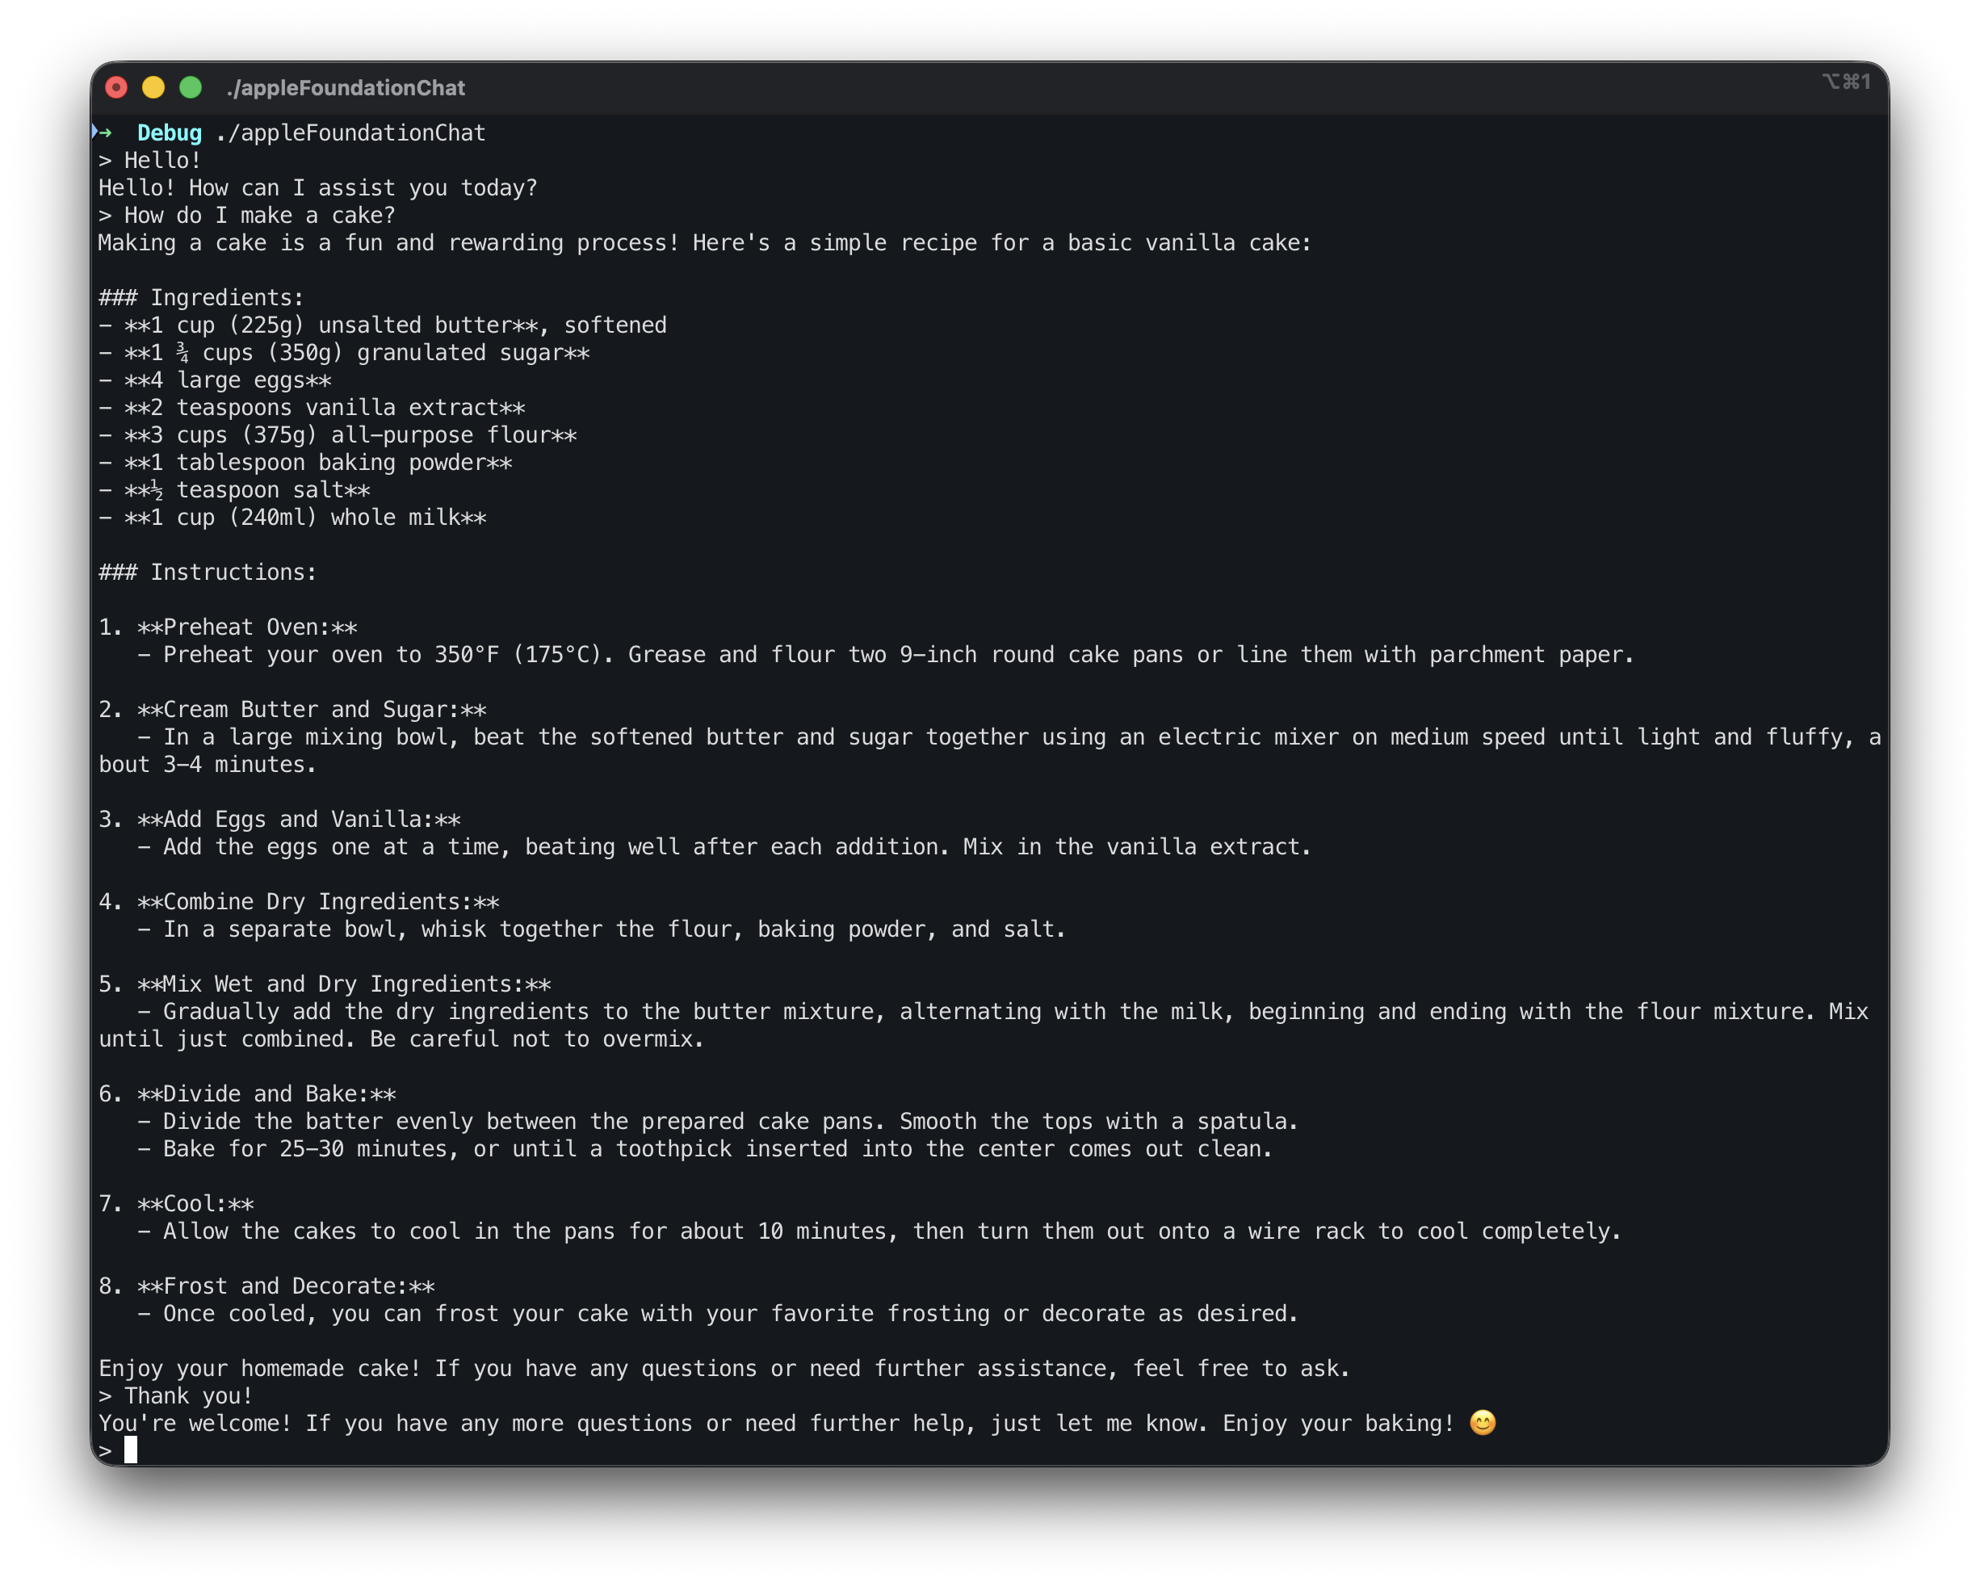Click the "Divide and Bake" step title
The image size is (1980, 1586).
tap(266, 1093)
